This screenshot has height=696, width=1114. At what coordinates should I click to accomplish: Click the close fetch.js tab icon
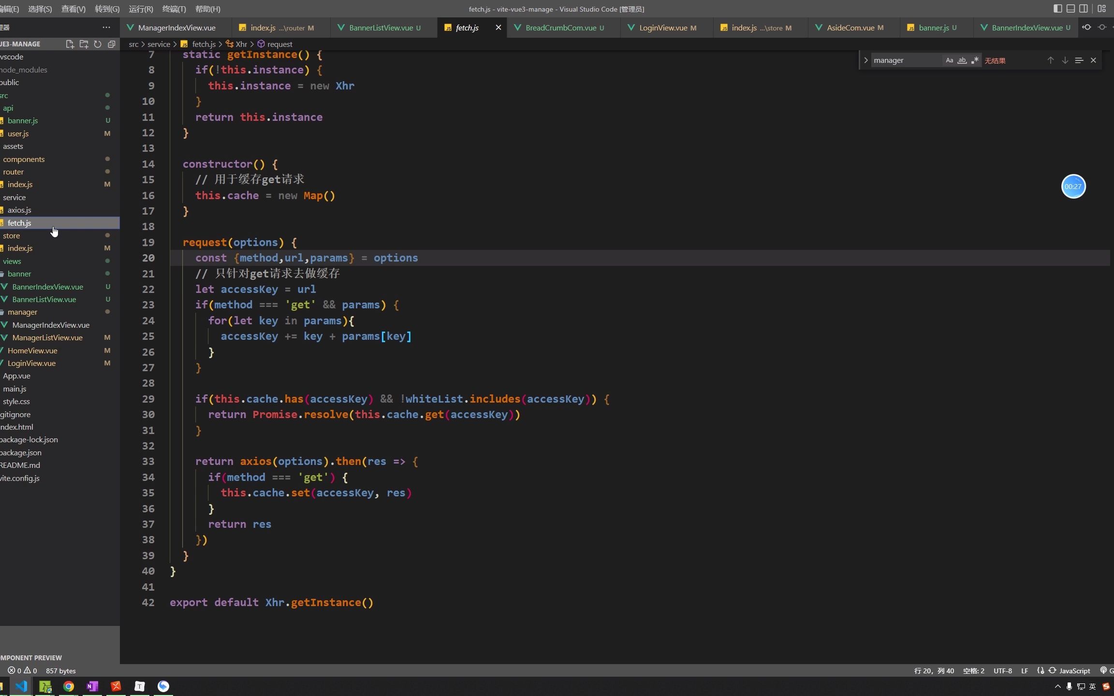[497, 27]
